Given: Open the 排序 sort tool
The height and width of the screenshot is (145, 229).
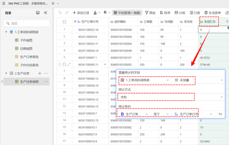Looking at the screenshot, I should [x=165, y=13].
